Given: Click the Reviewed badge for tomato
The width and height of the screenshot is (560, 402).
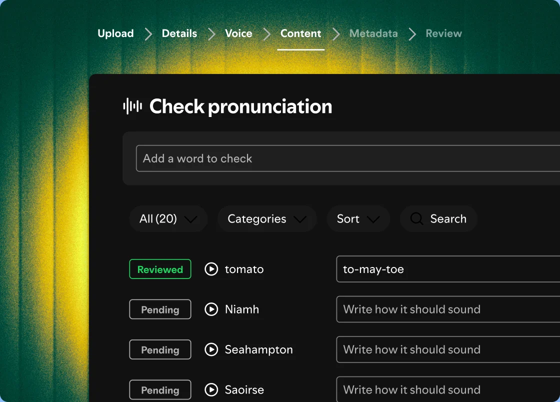Looking at the screenshot, I should pos(160,269).
